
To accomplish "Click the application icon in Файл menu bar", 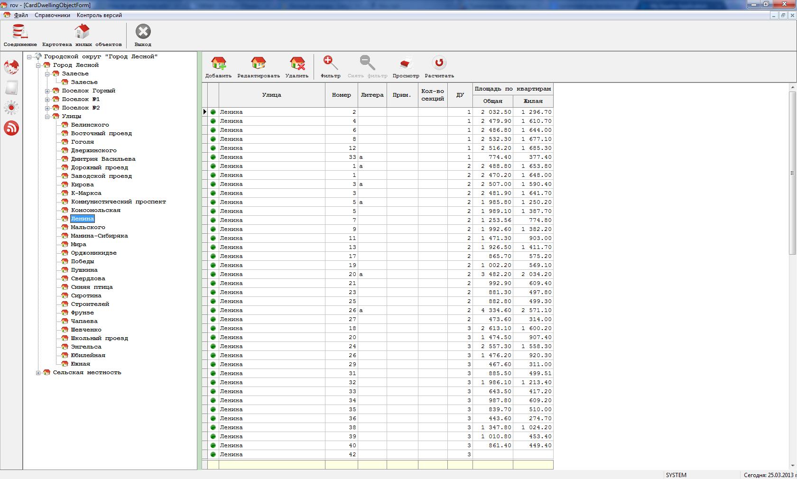I will coord(7,15).
